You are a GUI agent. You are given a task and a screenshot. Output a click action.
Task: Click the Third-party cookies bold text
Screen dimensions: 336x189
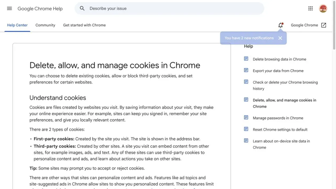tap(55, 146)
